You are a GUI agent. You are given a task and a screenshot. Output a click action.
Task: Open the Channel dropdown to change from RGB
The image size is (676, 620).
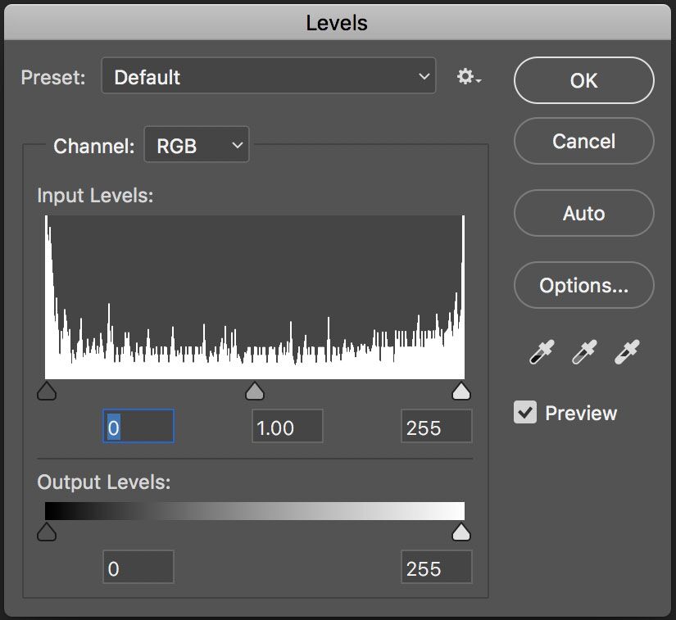click(x=197, y=145)
